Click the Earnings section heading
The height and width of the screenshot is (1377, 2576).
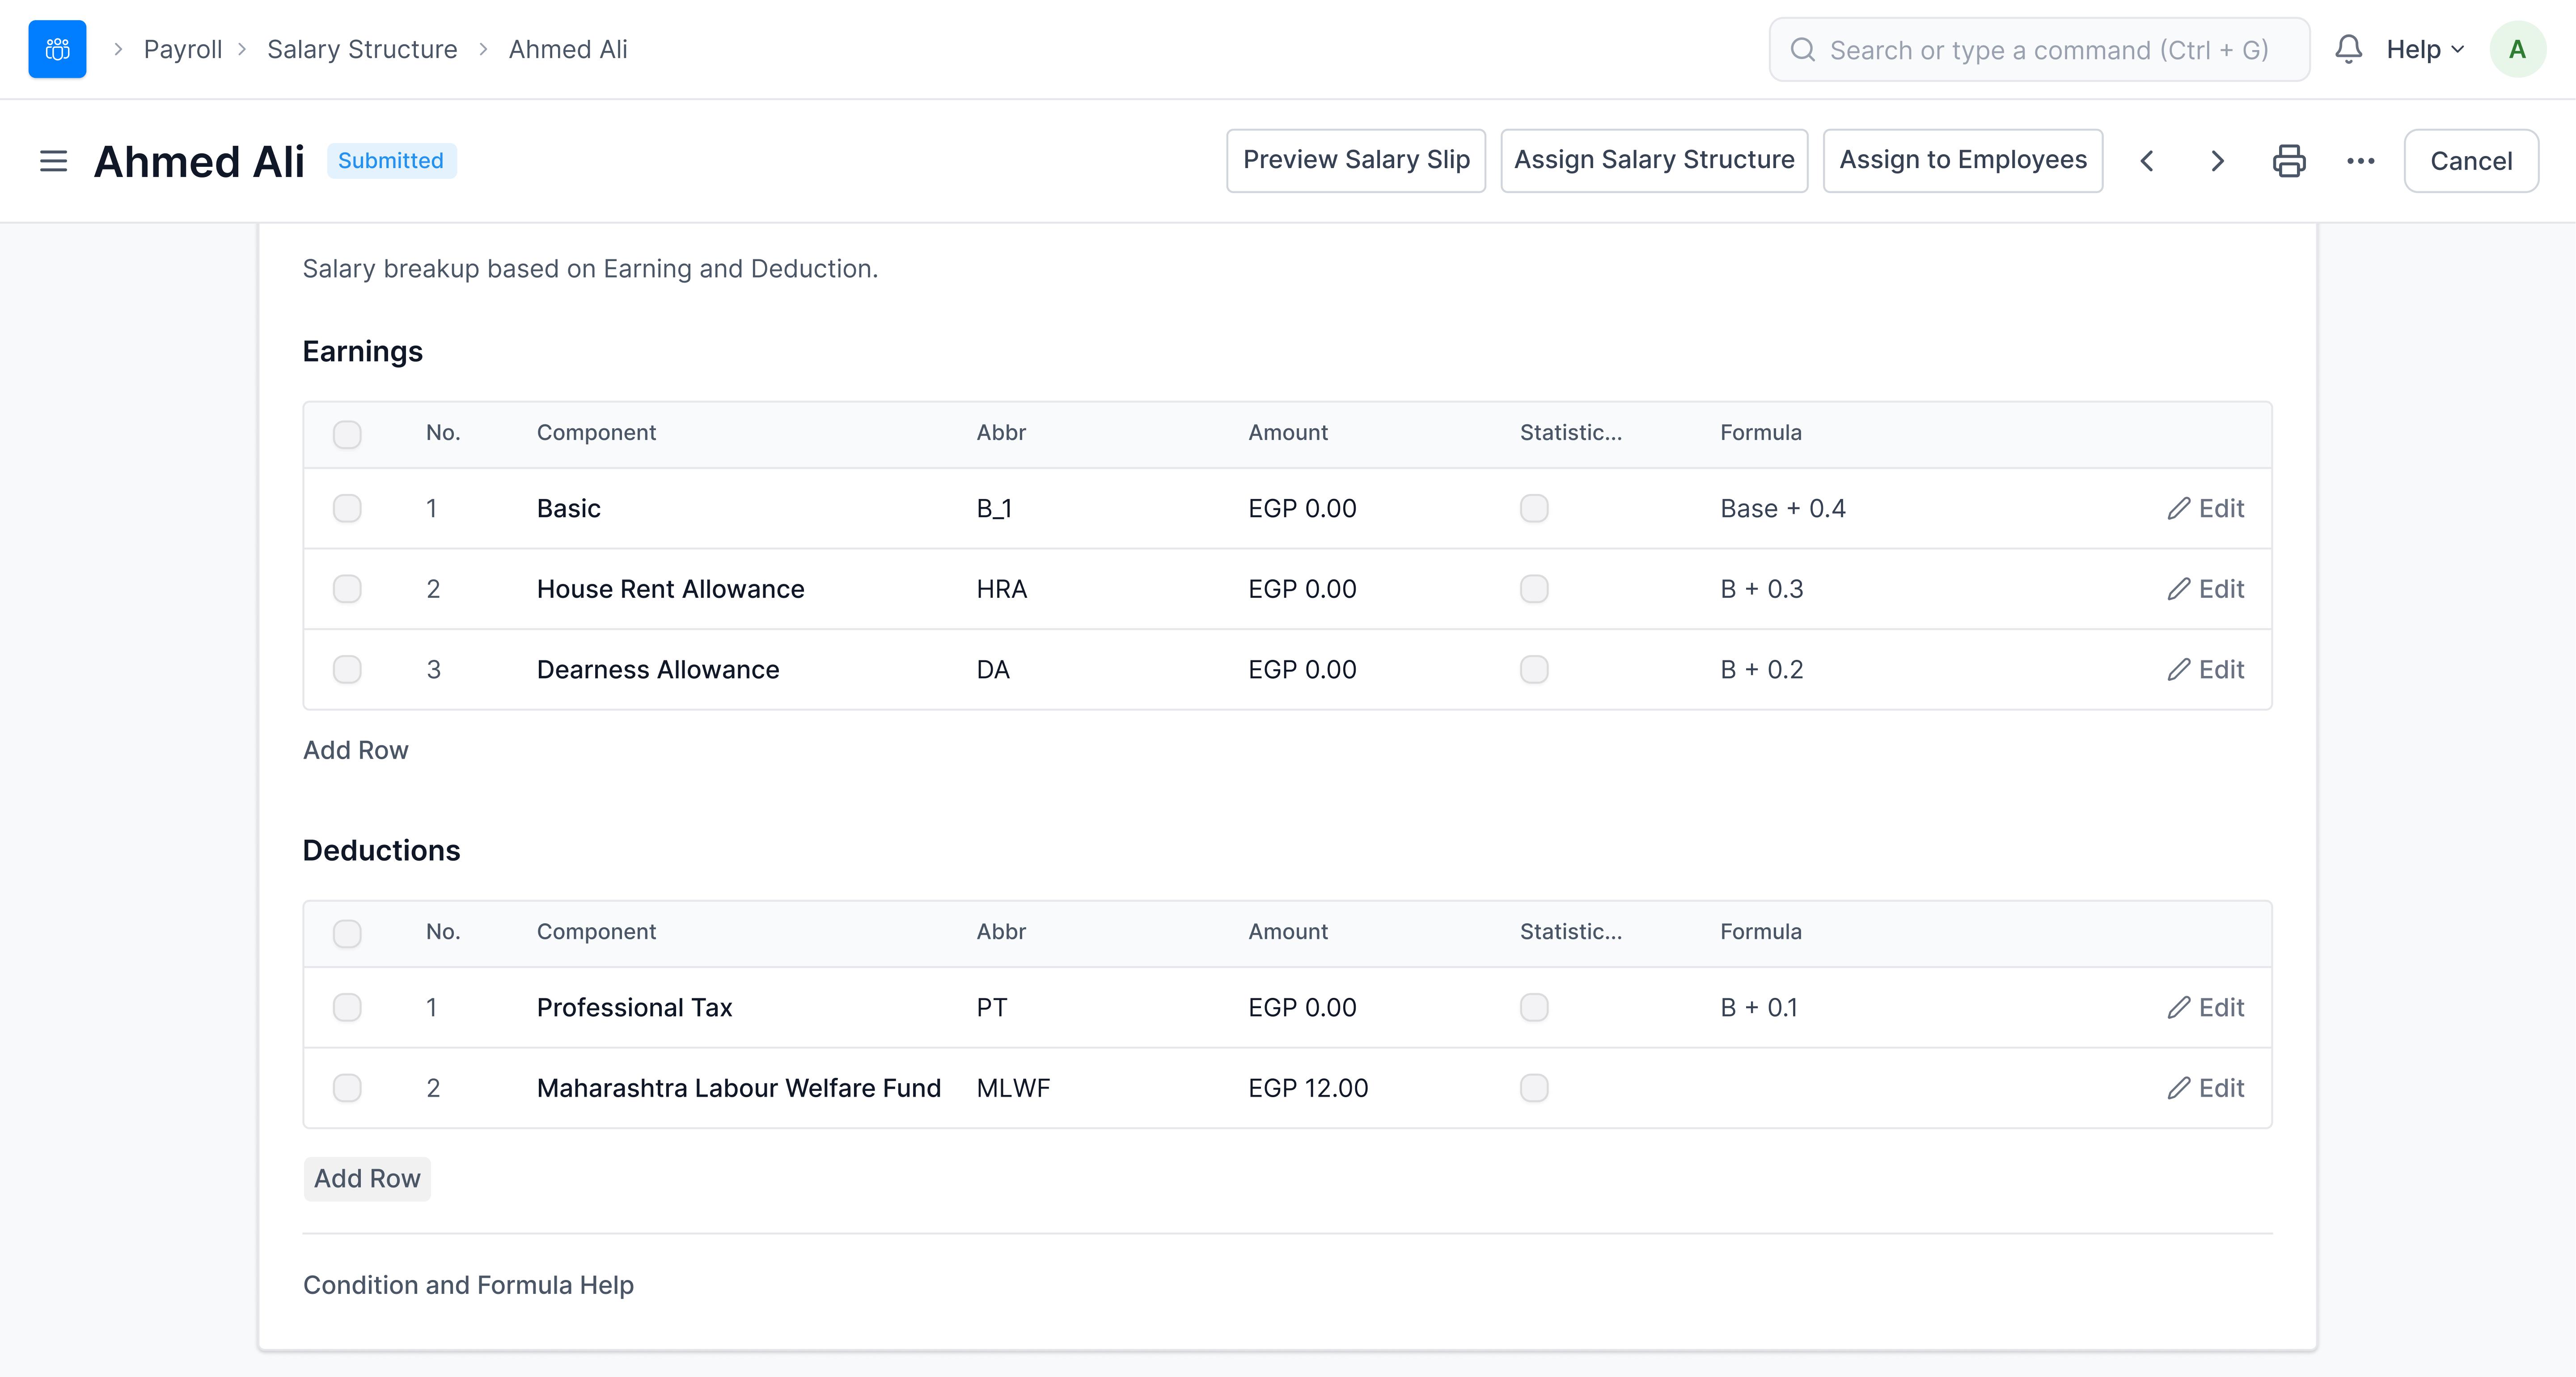pos(363,351)
